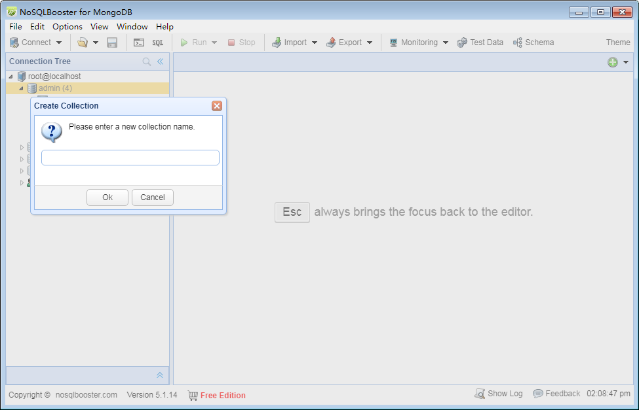Click the collection name input field

pyautogui.click(x=130, y=157)
